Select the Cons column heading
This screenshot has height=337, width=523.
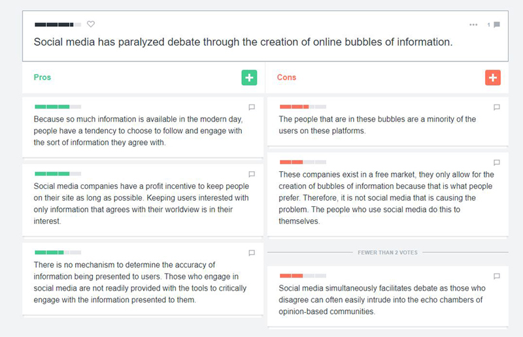click(x=286, y=77)
